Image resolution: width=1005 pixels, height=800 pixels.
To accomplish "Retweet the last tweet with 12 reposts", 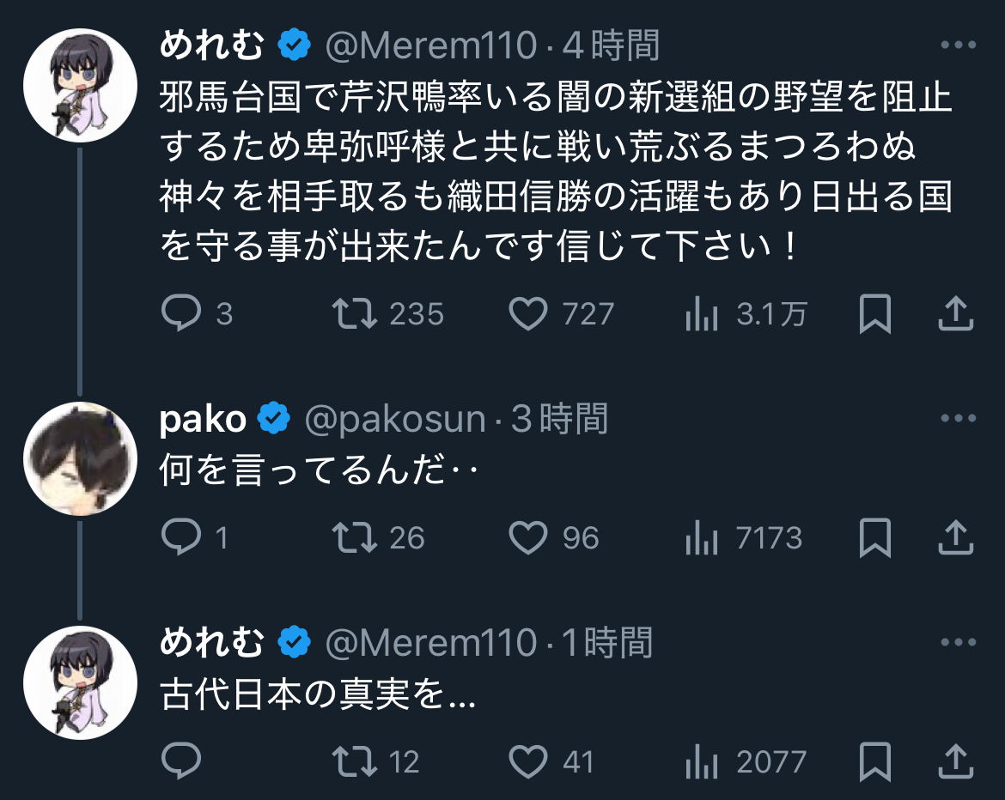I will coord(355,762).
